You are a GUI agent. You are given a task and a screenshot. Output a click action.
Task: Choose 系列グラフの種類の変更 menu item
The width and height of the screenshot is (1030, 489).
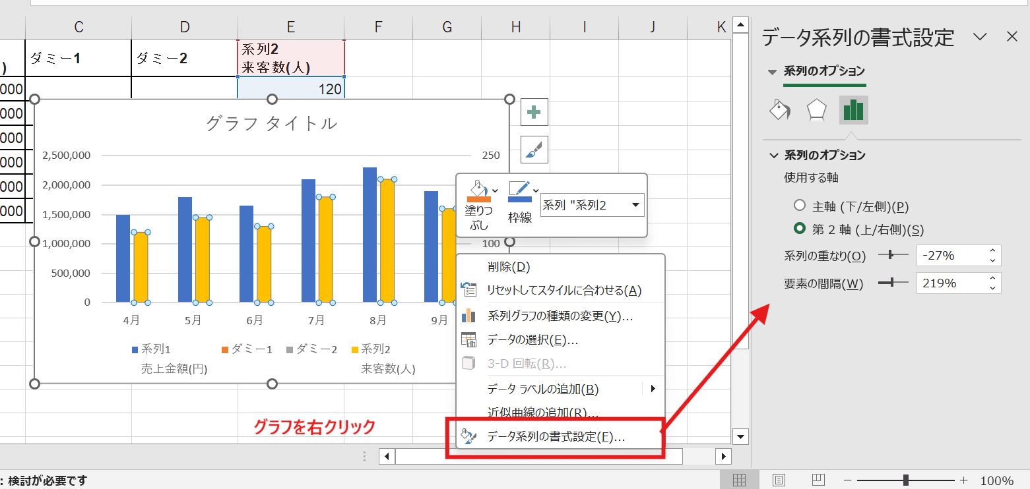pyautogui.click(x=560, y=316)
